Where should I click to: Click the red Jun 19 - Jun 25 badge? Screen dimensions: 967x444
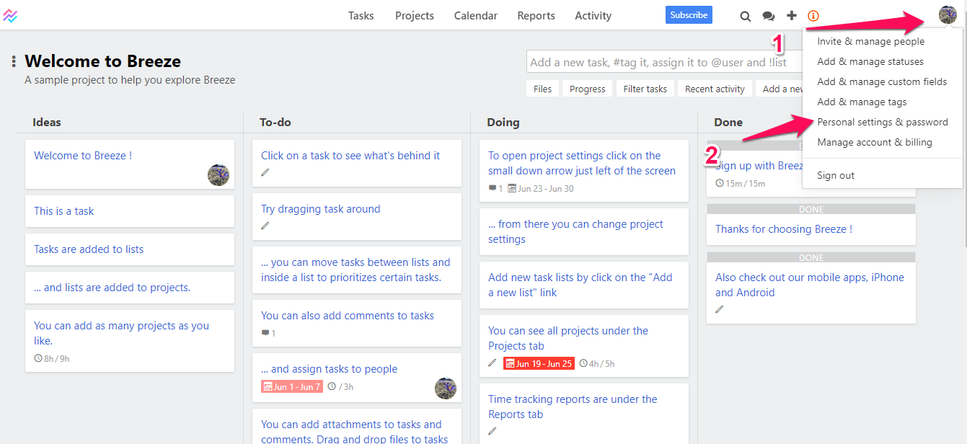(x=539, y=364)
